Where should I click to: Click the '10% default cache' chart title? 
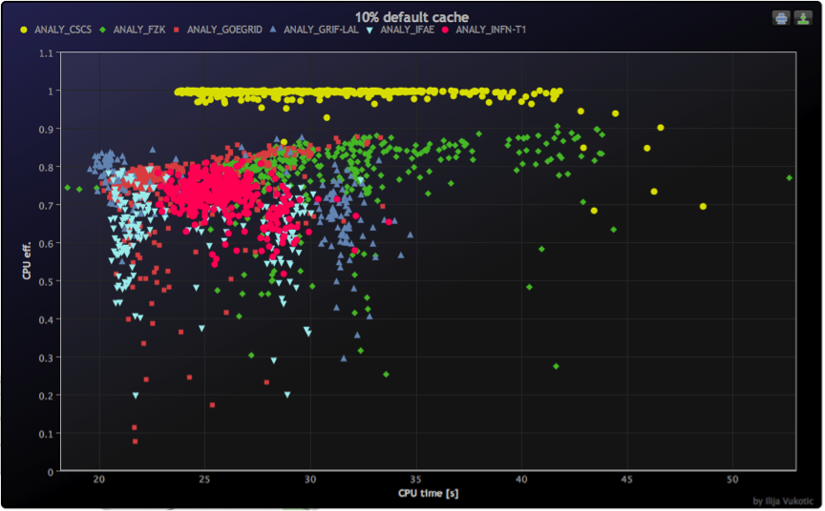coord(412,16)
